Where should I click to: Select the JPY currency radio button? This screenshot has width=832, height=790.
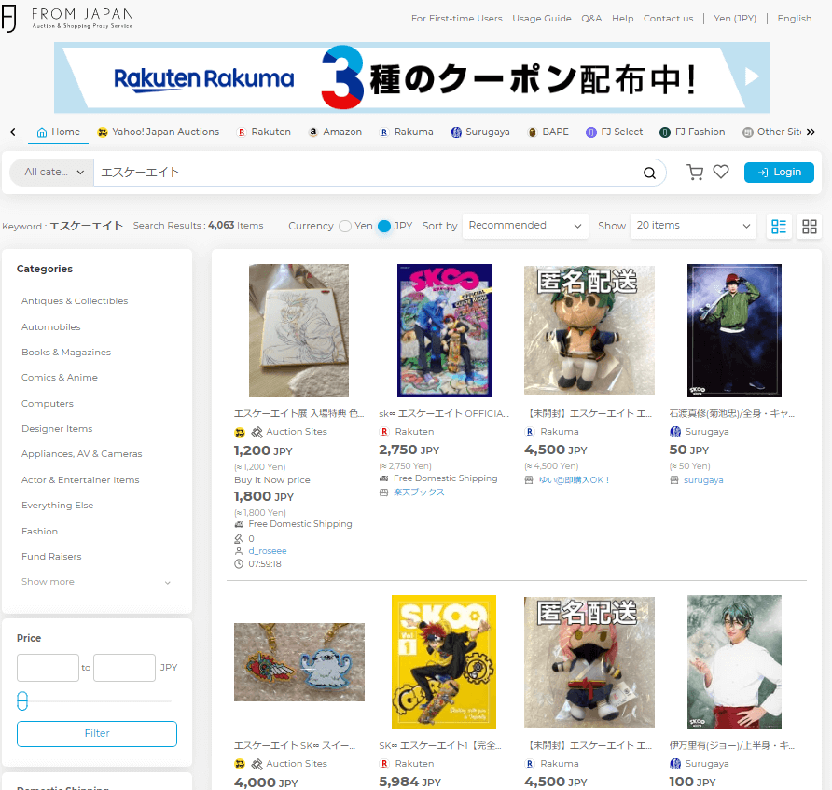[x=384, y=226]
